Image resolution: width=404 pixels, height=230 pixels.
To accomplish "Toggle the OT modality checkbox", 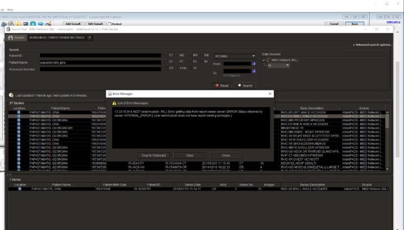I will (x=166, y=62).
